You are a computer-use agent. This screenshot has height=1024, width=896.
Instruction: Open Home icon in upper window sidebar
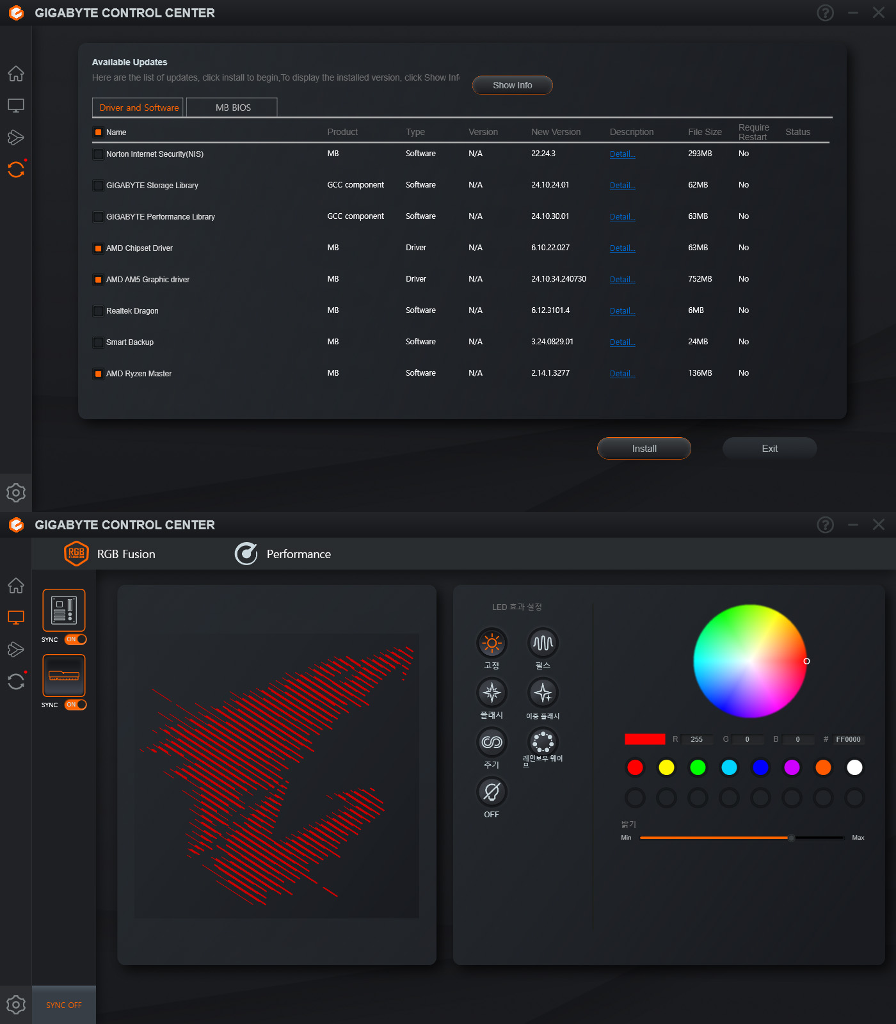click(16, 74)
